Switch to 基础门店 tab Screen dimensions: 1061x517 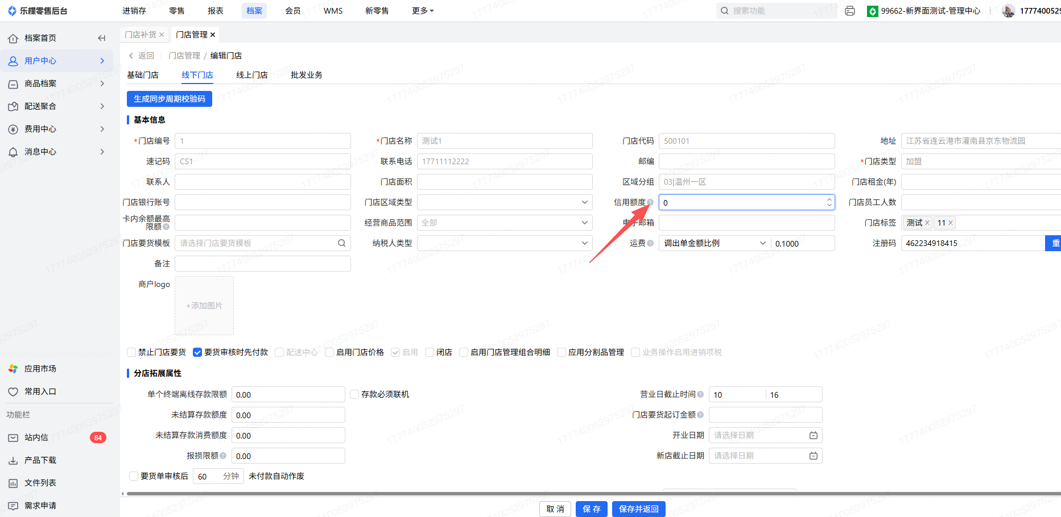(143, 75)
